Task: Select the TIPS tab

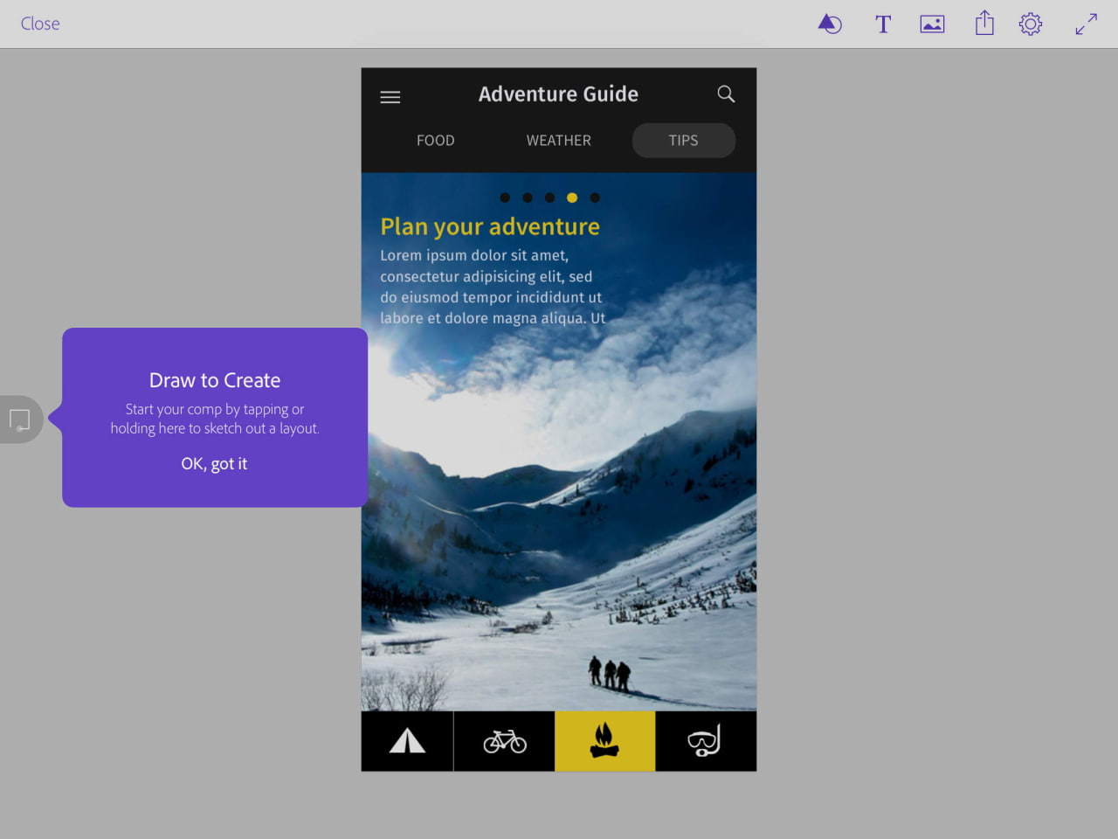Action: coord(683,140)
